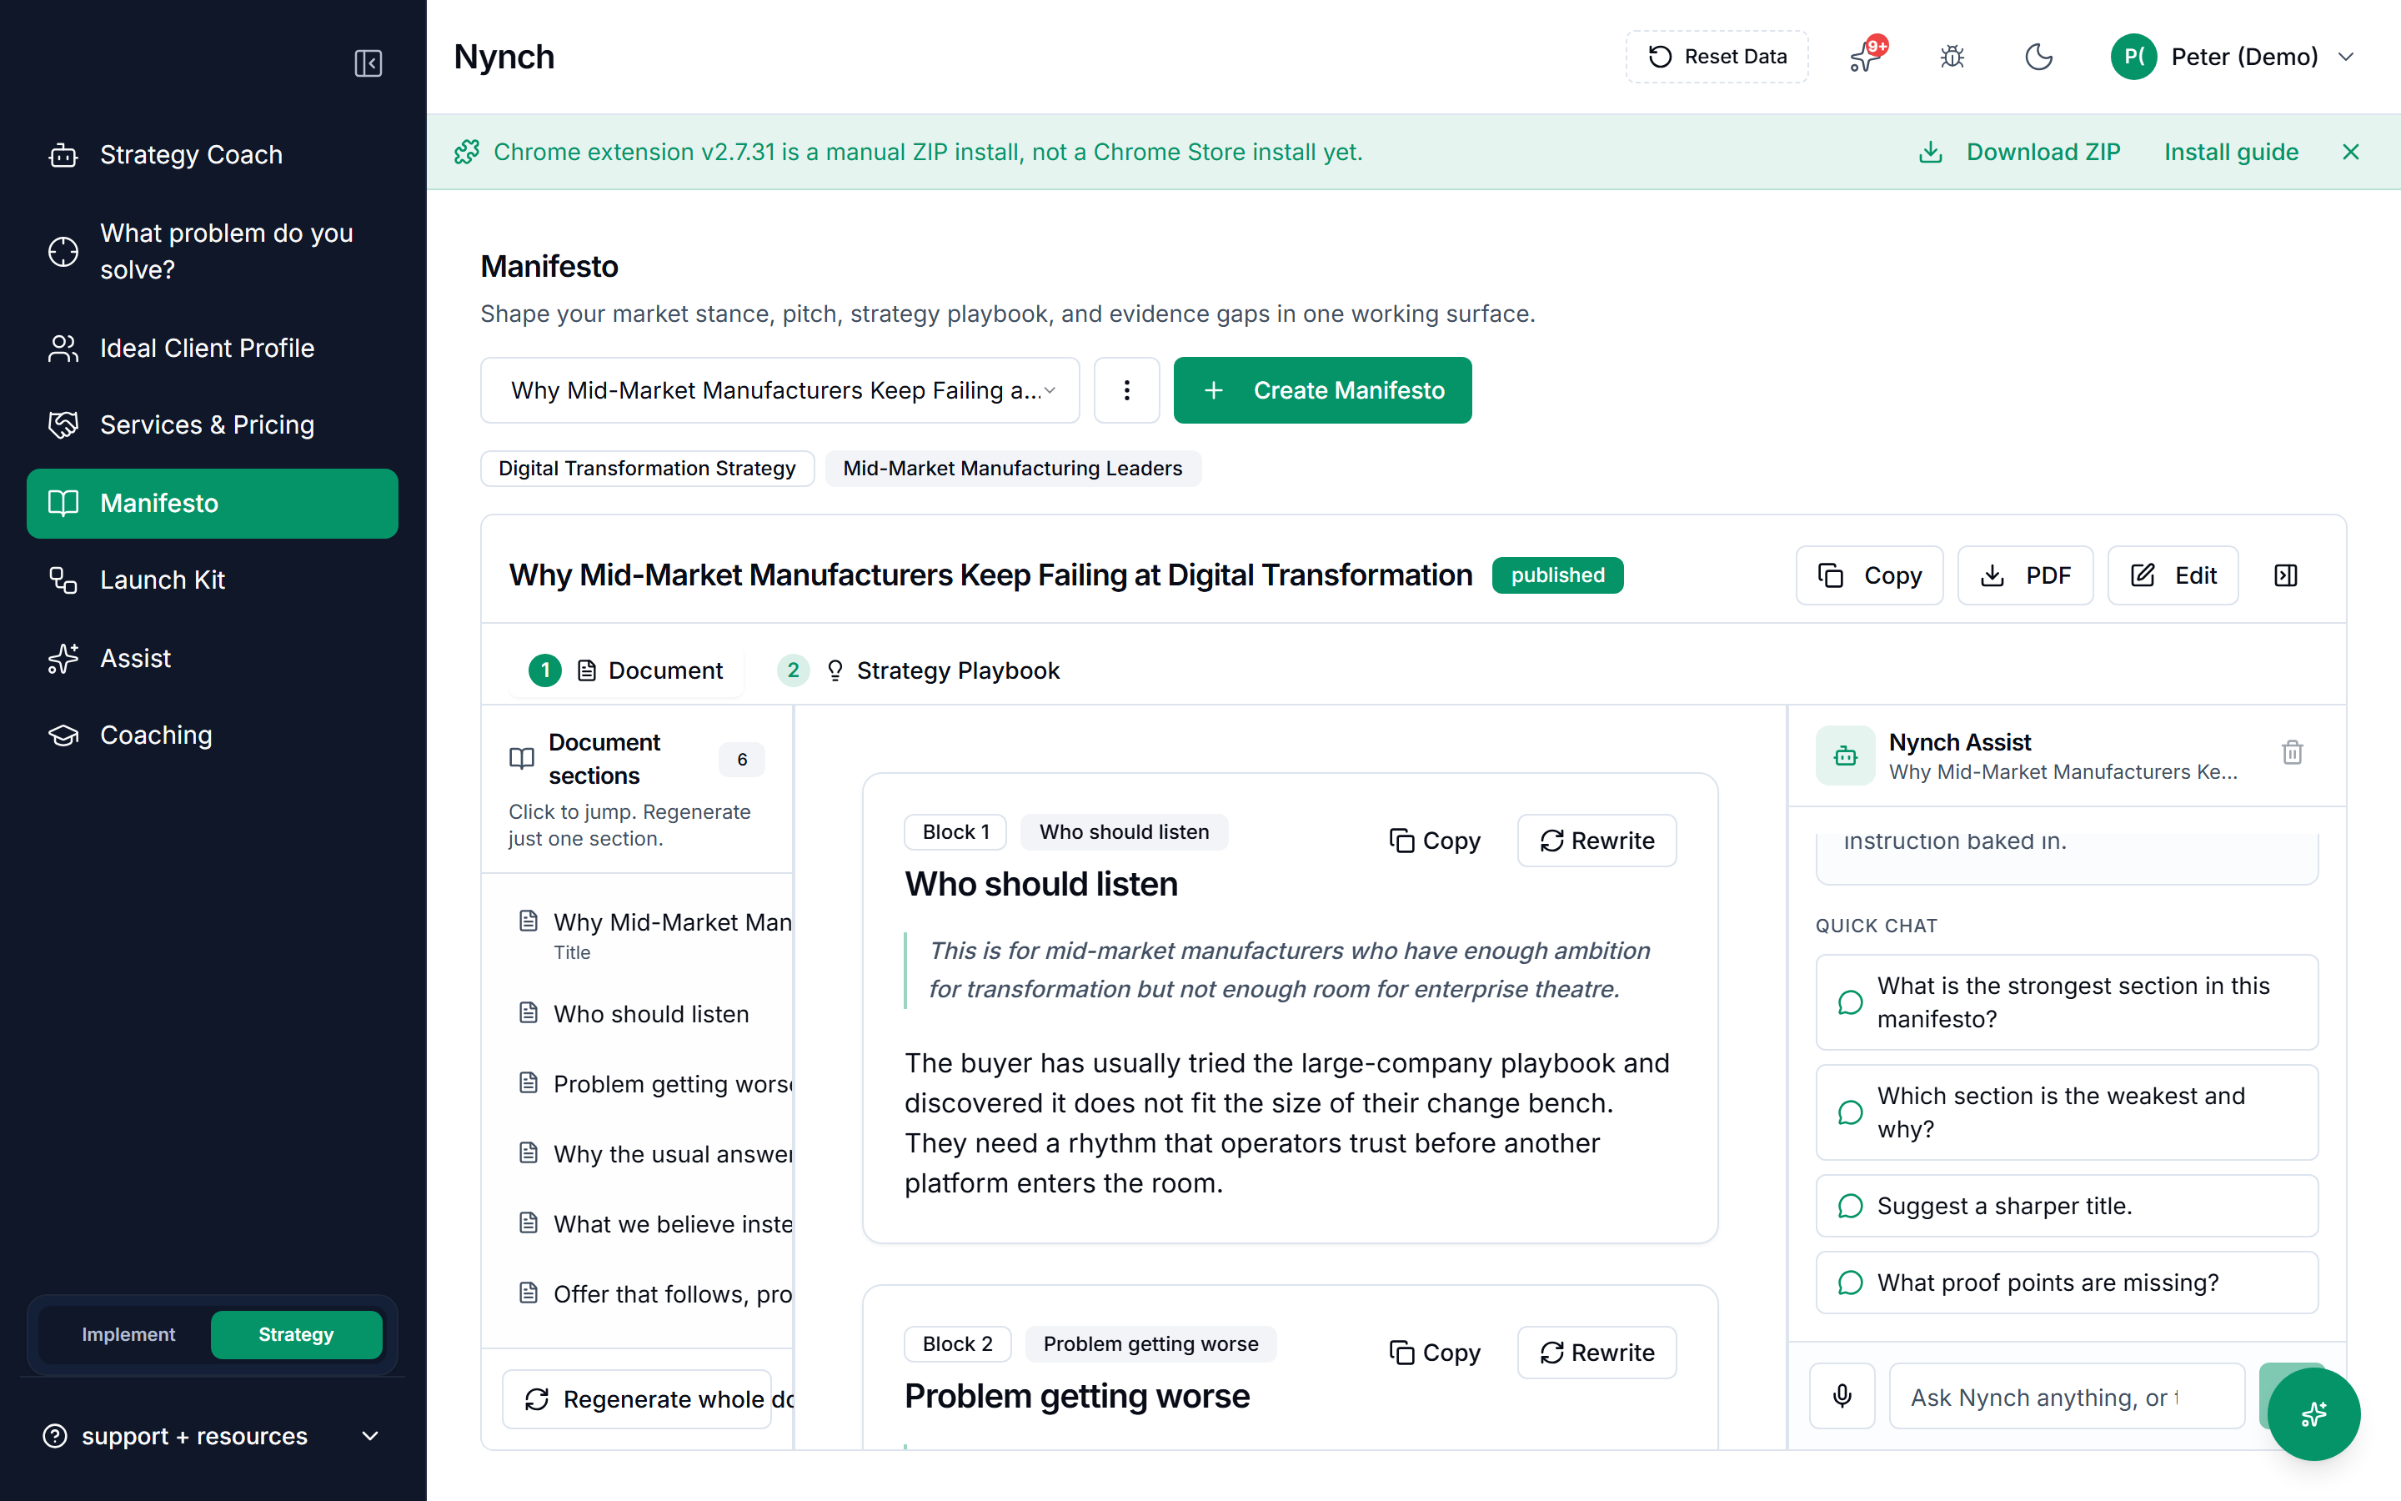Open the notifications rocket icon with 9+ badge
The image size is (2401, 1501).
[1867, 57]
